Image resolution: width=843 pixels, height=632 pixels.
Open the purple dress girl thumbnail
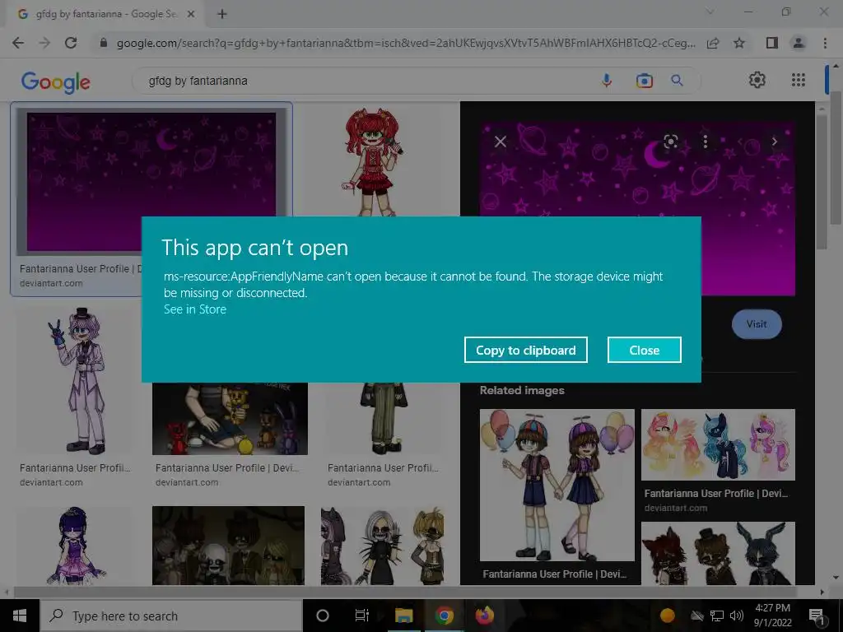[73, 545]
